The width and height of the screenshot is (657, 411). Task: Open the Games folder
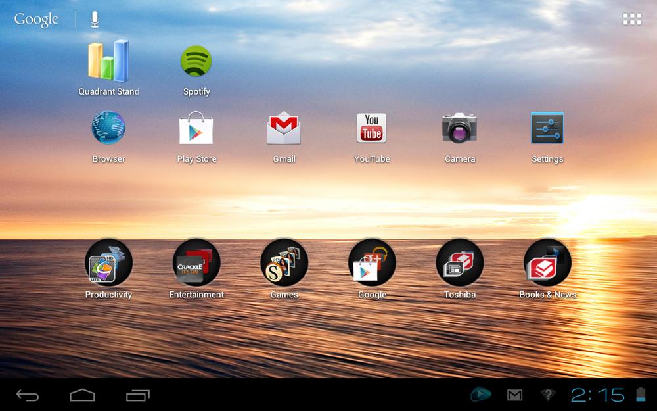[284, 263]
